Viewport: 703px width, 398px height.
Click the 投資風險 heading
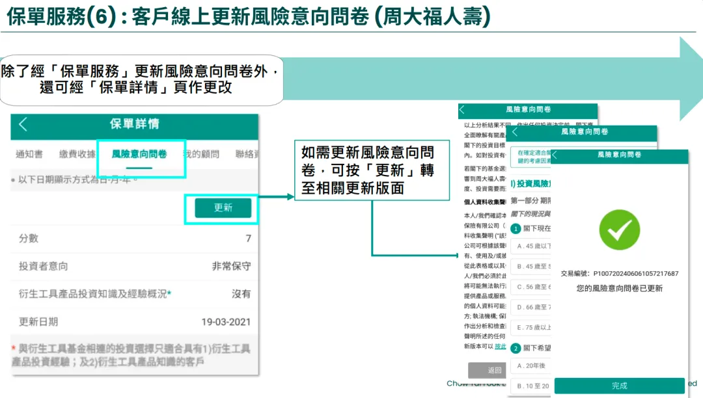531,183
